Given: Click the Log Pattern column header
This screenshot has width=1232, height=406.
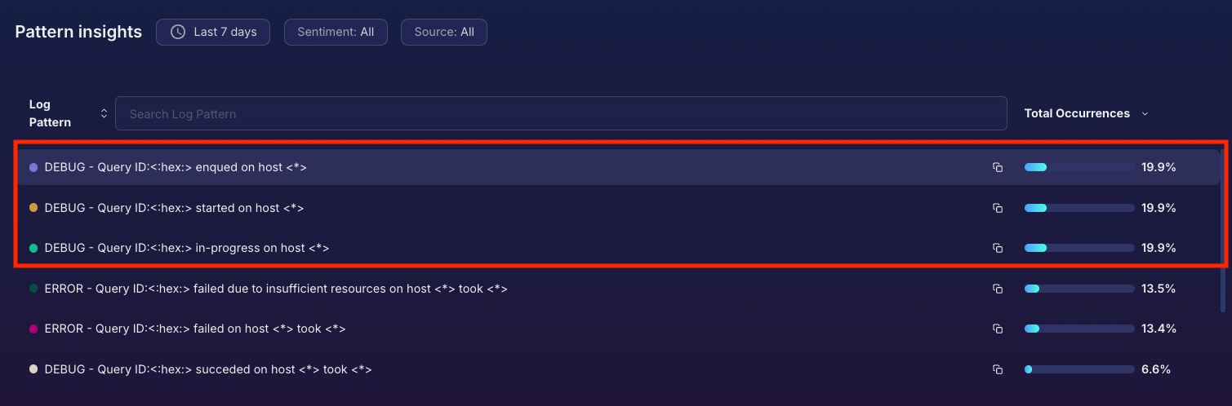Looking at the screenshot, I should (50, 113).
